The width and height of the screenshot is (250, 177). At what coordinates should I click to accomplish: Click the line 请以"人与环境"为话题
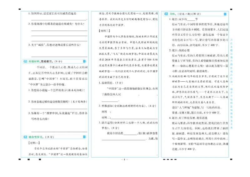click(x=197, y=108)
